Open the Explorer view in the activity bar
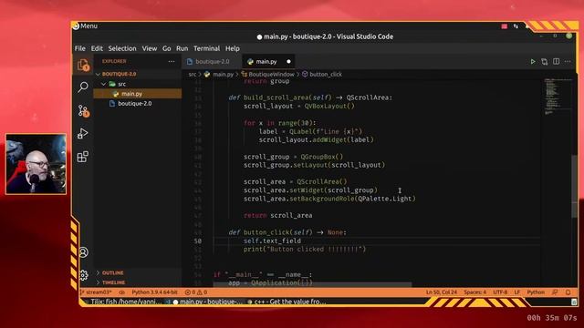584x328 pixels. (x=83, y=65)
